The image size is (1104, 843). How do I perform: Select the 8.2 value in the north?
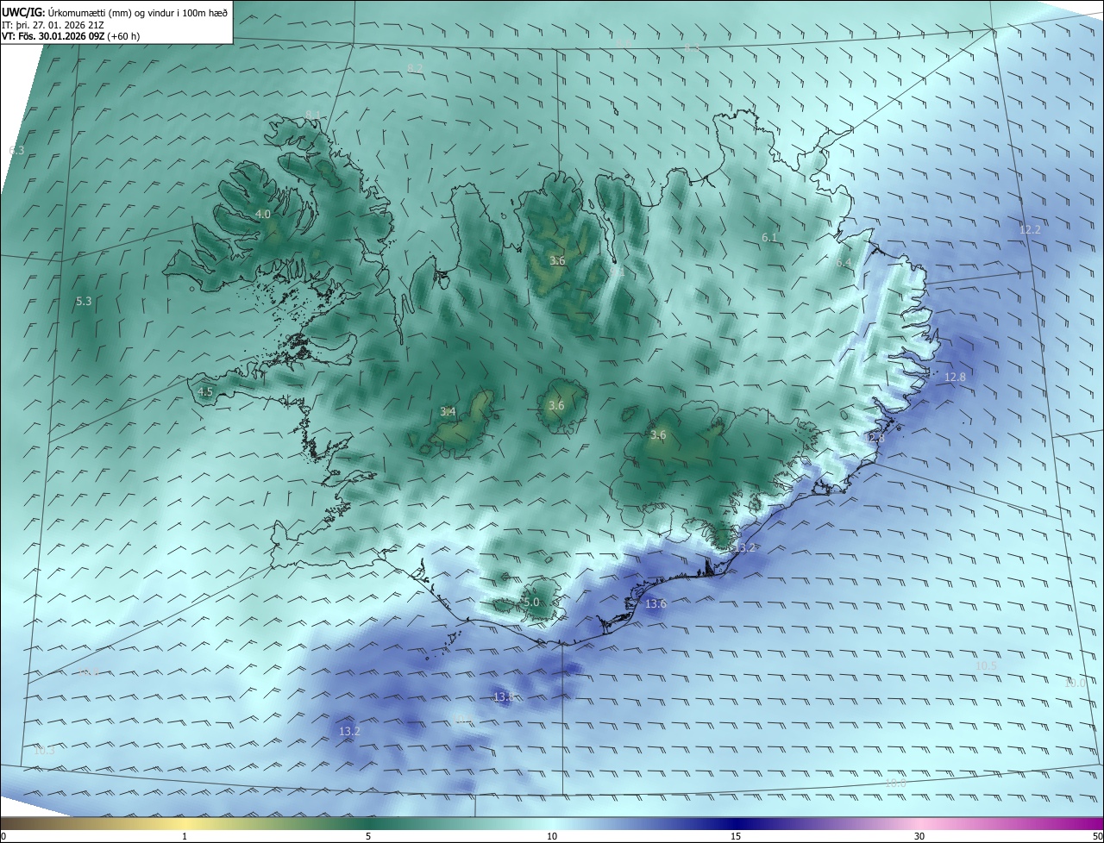tap(415, 68)
